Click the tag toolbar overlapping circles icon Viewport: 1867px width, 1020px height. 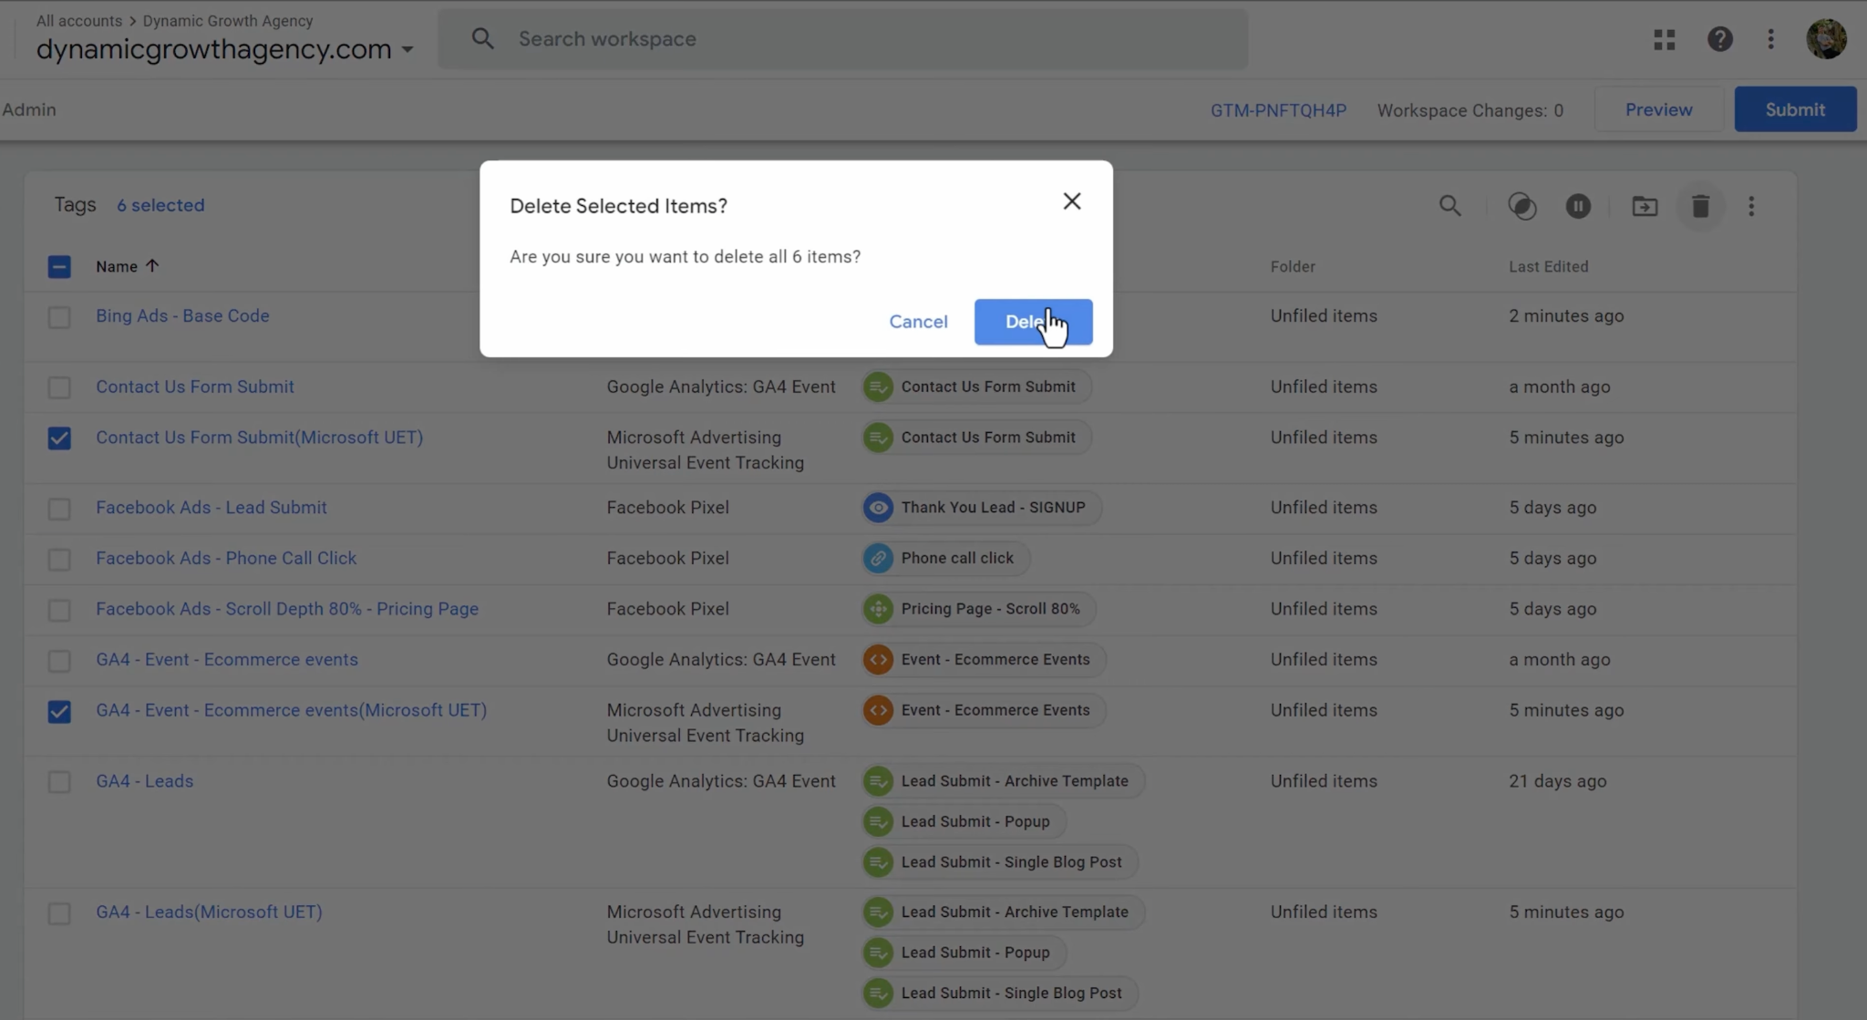pyautogui.click(x=1521, y=206)
